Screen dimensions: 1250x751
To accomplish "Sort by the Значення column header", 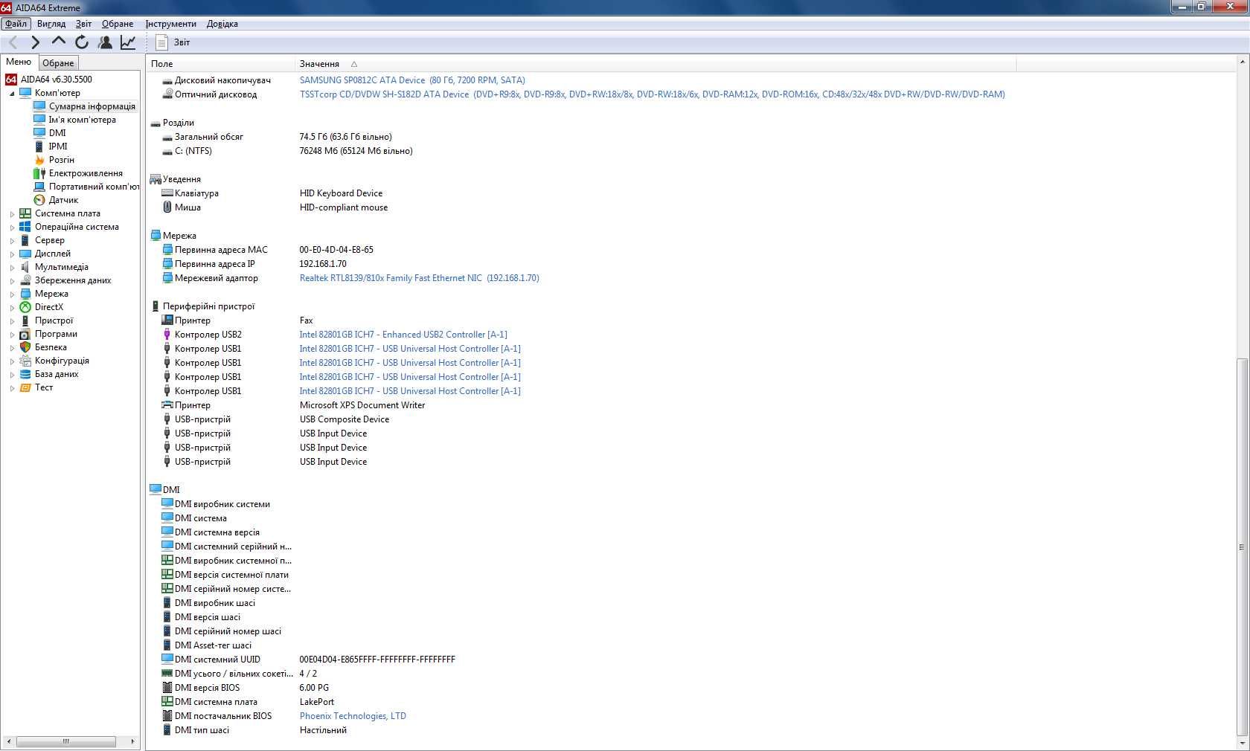I will click(655, 64).
